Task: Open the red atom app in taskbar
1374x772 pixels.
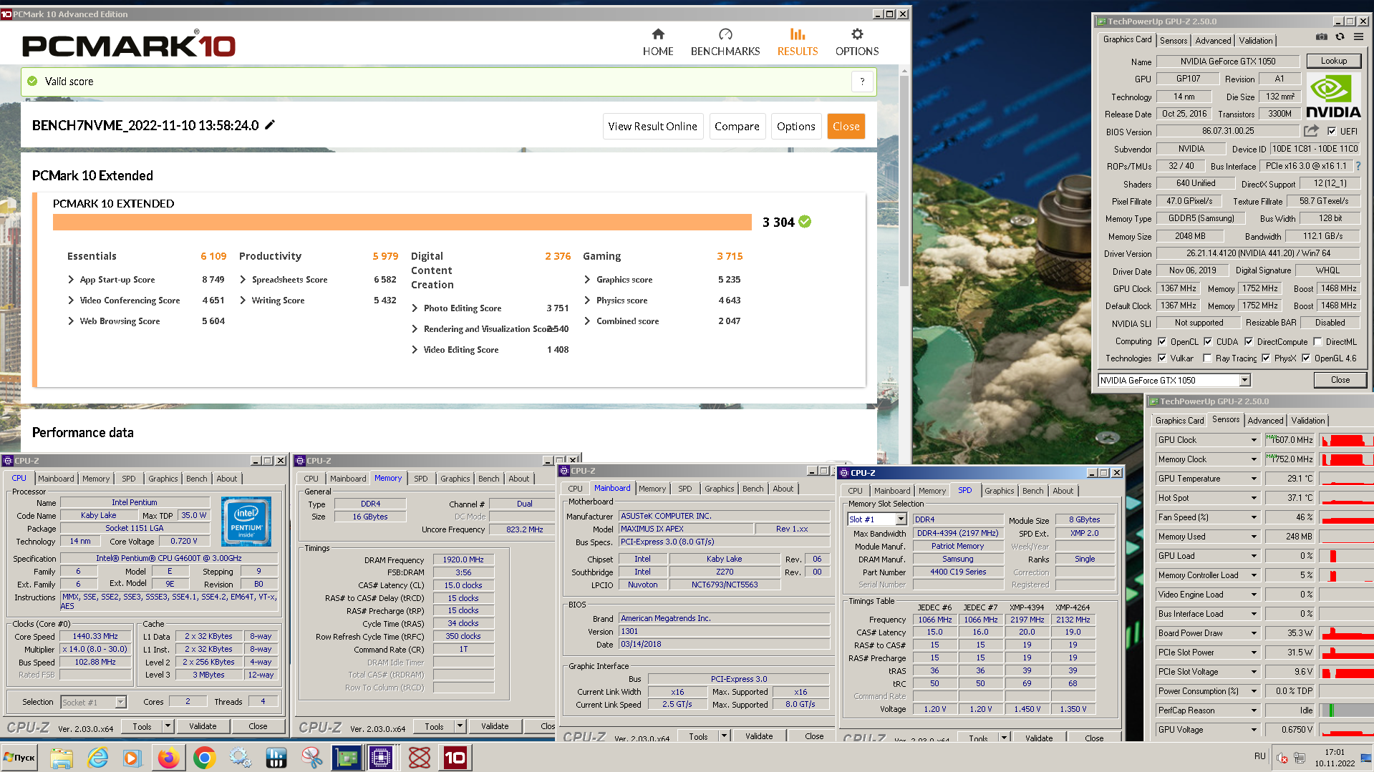Action: click(419, 758)
